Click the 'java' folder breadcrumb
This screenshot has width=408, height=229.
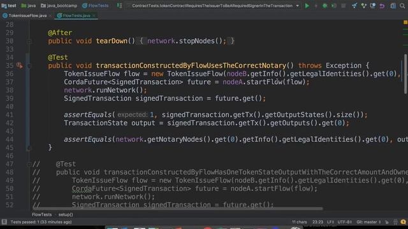pos(28,6)
